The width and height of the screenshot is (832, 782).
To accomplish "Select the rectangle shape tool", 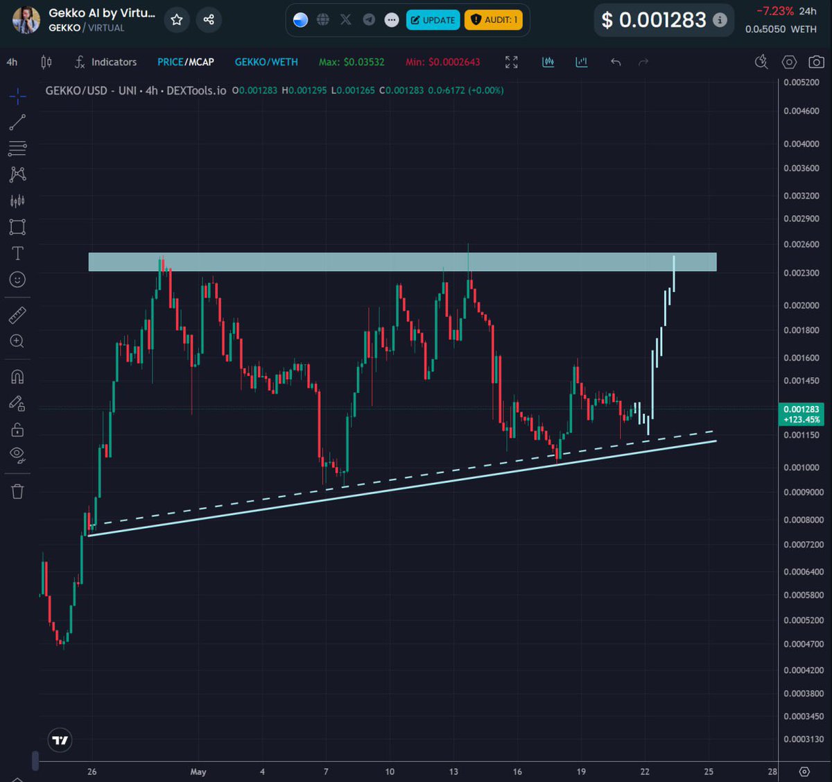I will click(17, 227).
